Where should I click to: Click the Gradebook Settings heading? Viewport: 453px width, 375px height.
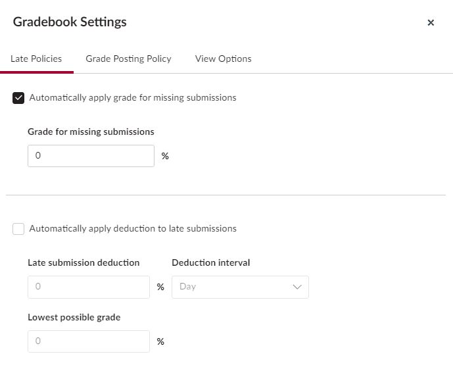point(70,22)
